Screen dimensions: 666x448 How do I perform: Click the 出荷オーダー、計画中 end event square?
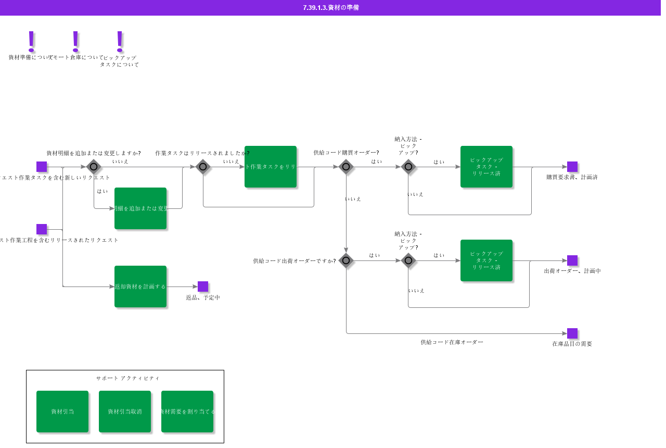pos(572,260)
